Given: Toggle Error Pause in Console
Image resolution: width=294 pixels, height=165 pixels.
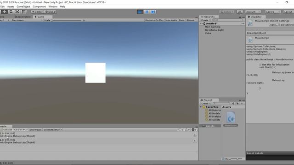Looking at the screenshot, I should point(35,130).
